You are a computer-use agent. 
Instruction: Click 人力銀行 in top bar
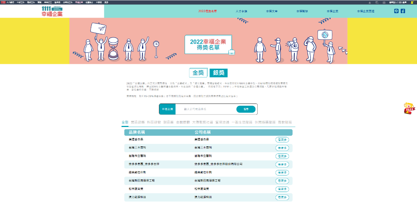point(10,3)
